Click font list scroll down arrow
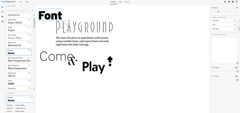 click(34, 89)
